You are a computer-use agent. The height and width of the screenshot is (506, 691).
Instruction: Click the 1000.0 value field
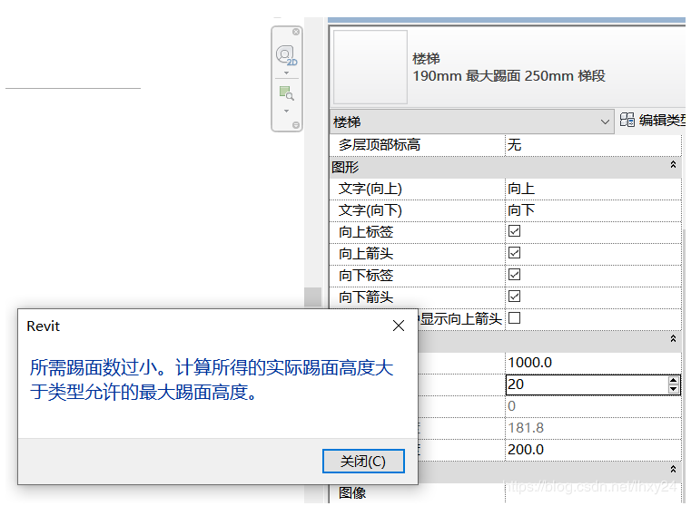pyautogui.click(x=593, y=363)
